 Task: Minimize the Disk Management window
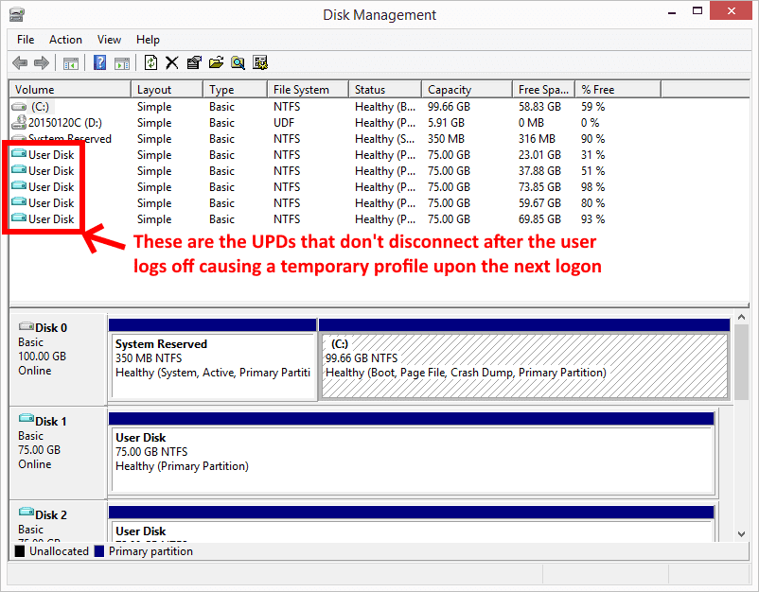pos(672,11)
